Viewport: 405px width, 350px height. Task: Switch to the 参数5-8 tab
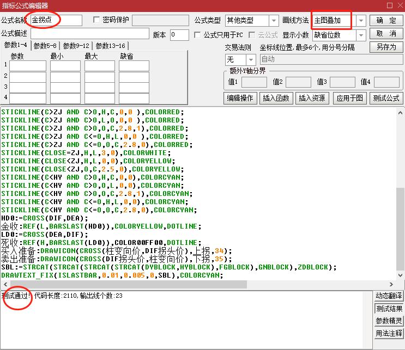click(x=45, y=46)
